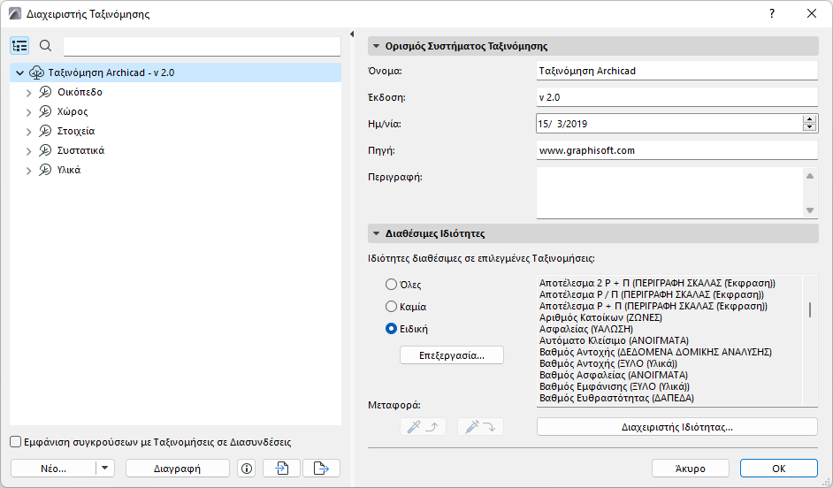Image resolution: width=833 pixels, height=488 pixels.
Task: Click the search magnifier icon
Action: [46, 46]
